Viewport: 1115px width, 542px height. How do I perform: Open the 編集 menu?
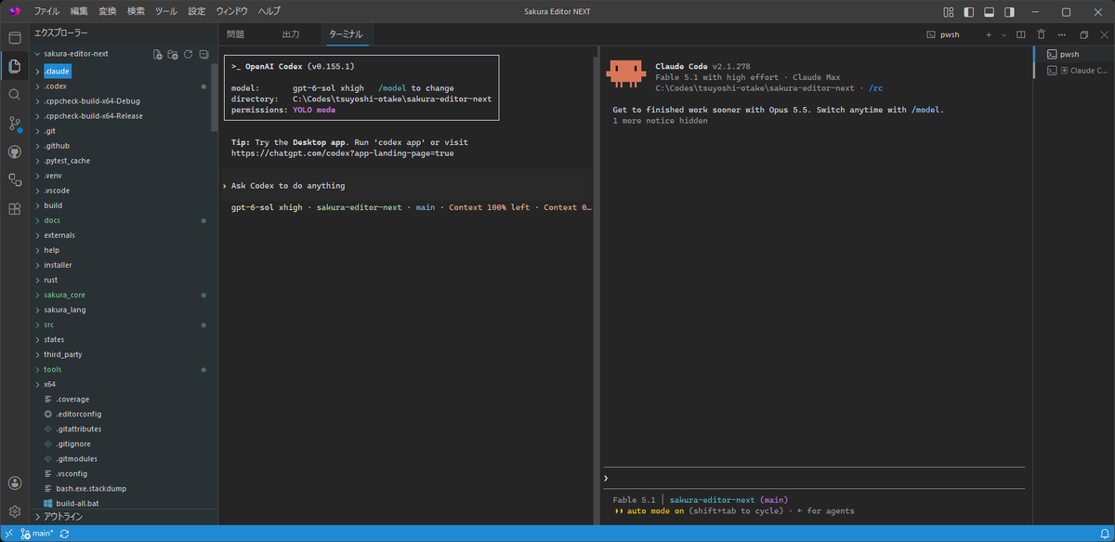(80, 11)
